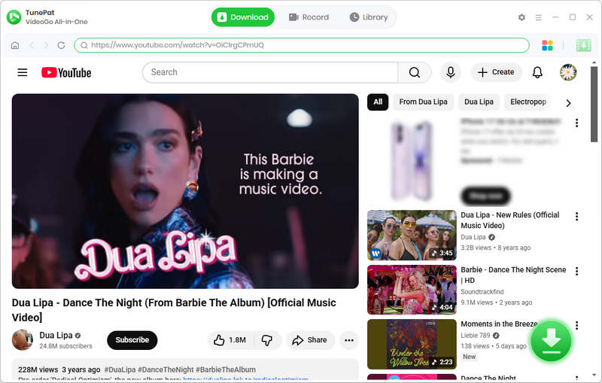The height and width of the screenshot is (383, 602).
Task: Switch to the Download tab
Action: pos(243,17)
